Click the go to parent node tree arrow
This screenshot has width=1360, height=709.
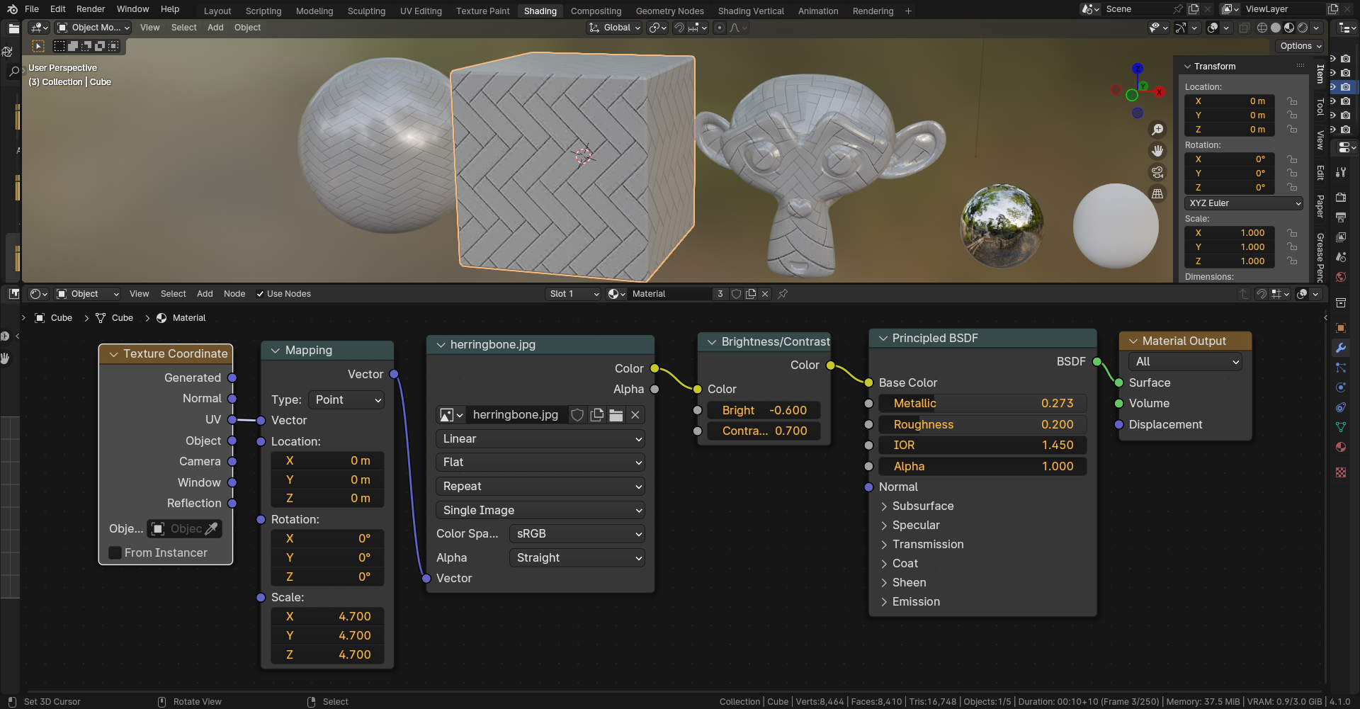pos(1244,294)
